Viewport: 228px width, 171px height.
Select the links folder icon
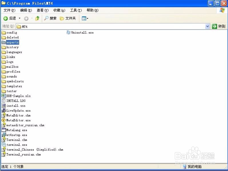[4, 57]
